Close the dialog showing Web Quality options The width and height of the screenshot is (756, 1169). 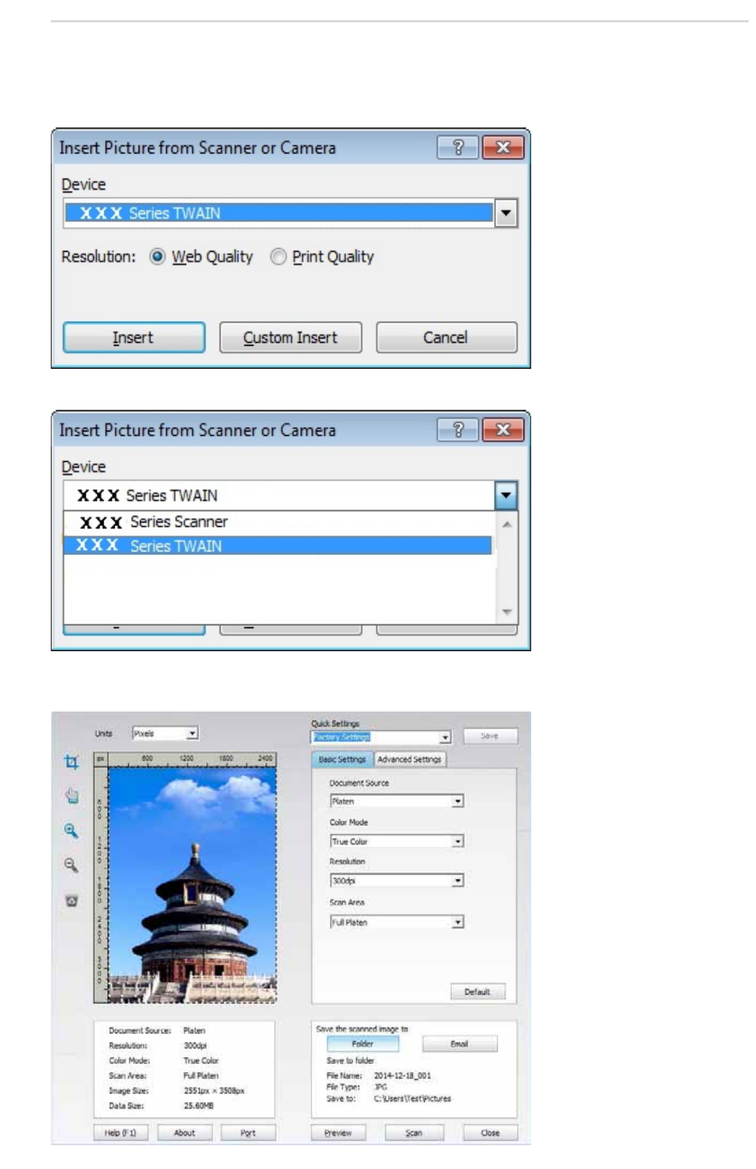coord(503,148)
